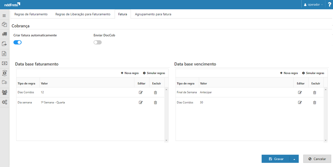Open the billing (dollar banknote) sidebar icon
The width and height of the screenshot is (333, 167).
pyautogui.click(x=4, y=63)
